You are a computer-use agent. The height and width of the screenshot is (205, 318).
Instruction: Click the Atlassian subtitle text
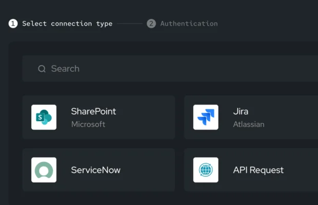(249, 124)
